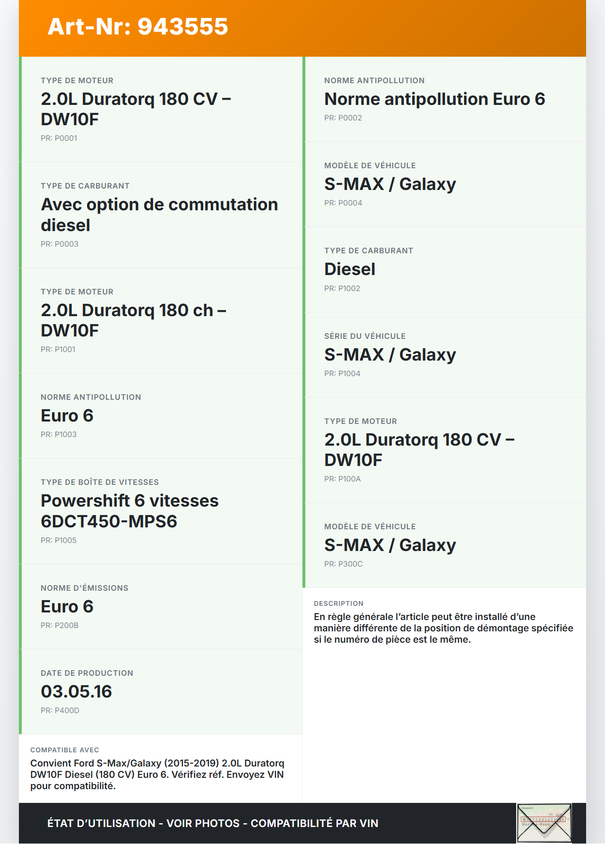The height and width of the screenshot is (844, 605).
Task: Click the "Type de boîte de vitesses" label
Action: point(99,482)
